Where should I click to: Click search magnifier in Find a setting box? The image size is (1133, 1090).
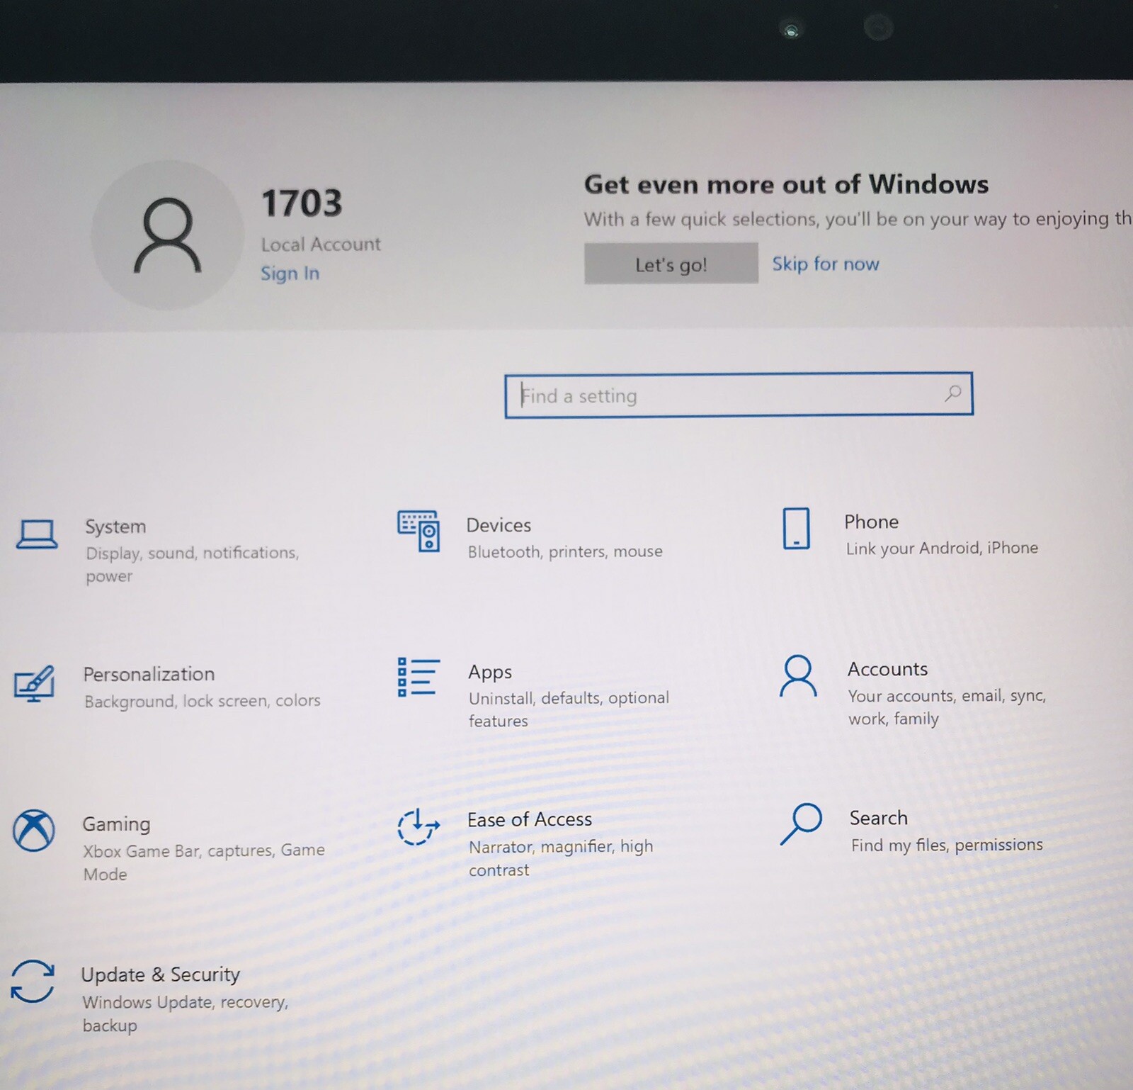953,393
